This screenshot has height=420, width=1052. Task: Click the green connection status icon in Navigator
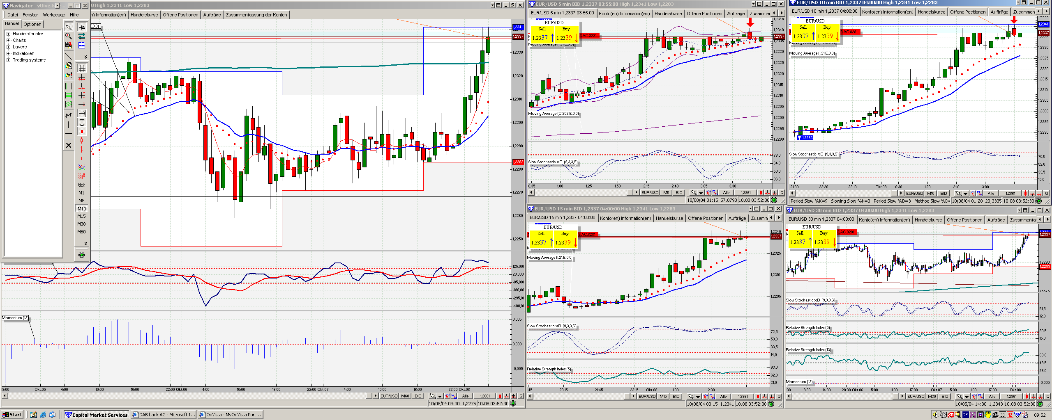81,255
